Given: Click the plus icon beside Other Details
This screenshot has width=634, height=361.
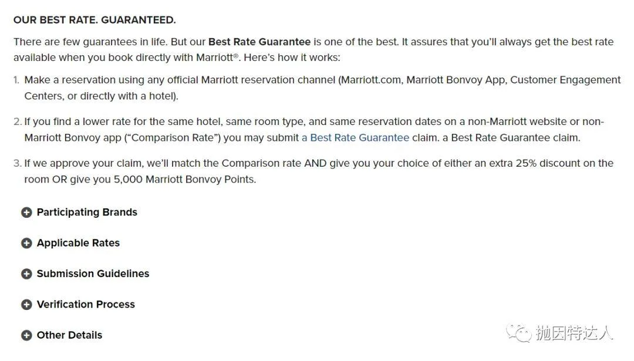Looking at the screenshot, I should coord(26,335).
